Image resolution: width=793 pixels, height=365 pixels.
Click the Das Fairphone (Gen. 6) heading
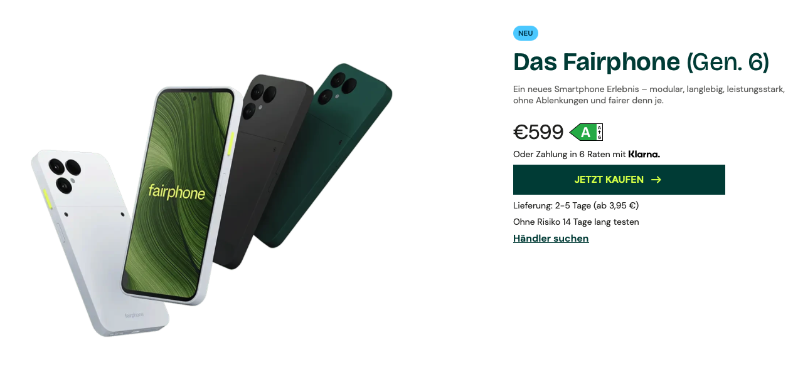(641, 62)
